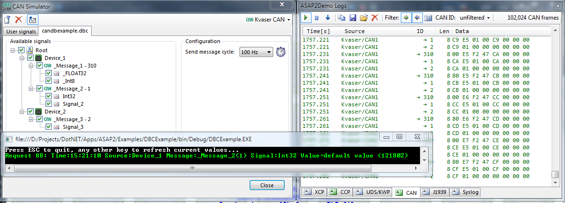
Task: Toggle the outgoing frames green arrow filter
Action: pyautogui.click(x=406, y=17)
